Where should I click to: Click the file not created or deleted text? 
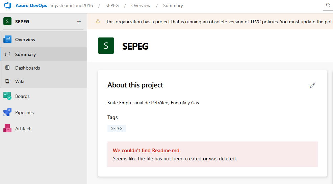(175, 159)
